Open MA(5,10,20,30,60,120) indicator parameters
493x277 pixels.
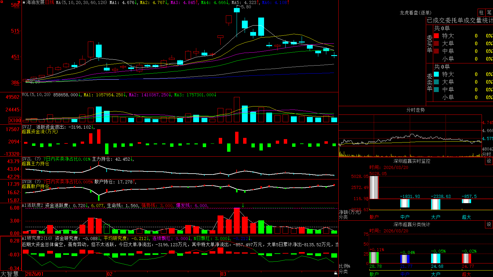point(81,2)
